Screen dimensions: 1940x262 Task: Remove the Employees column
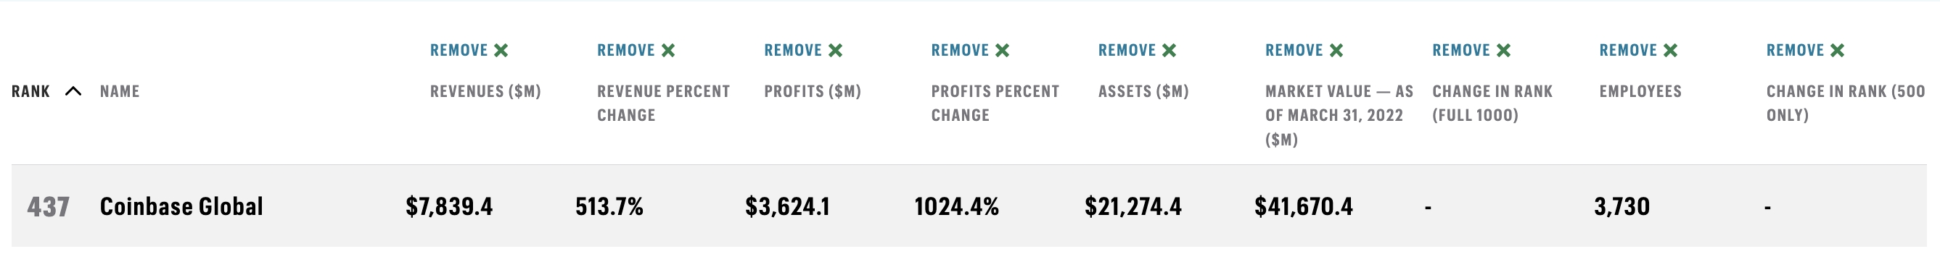tap(1639, 50)
